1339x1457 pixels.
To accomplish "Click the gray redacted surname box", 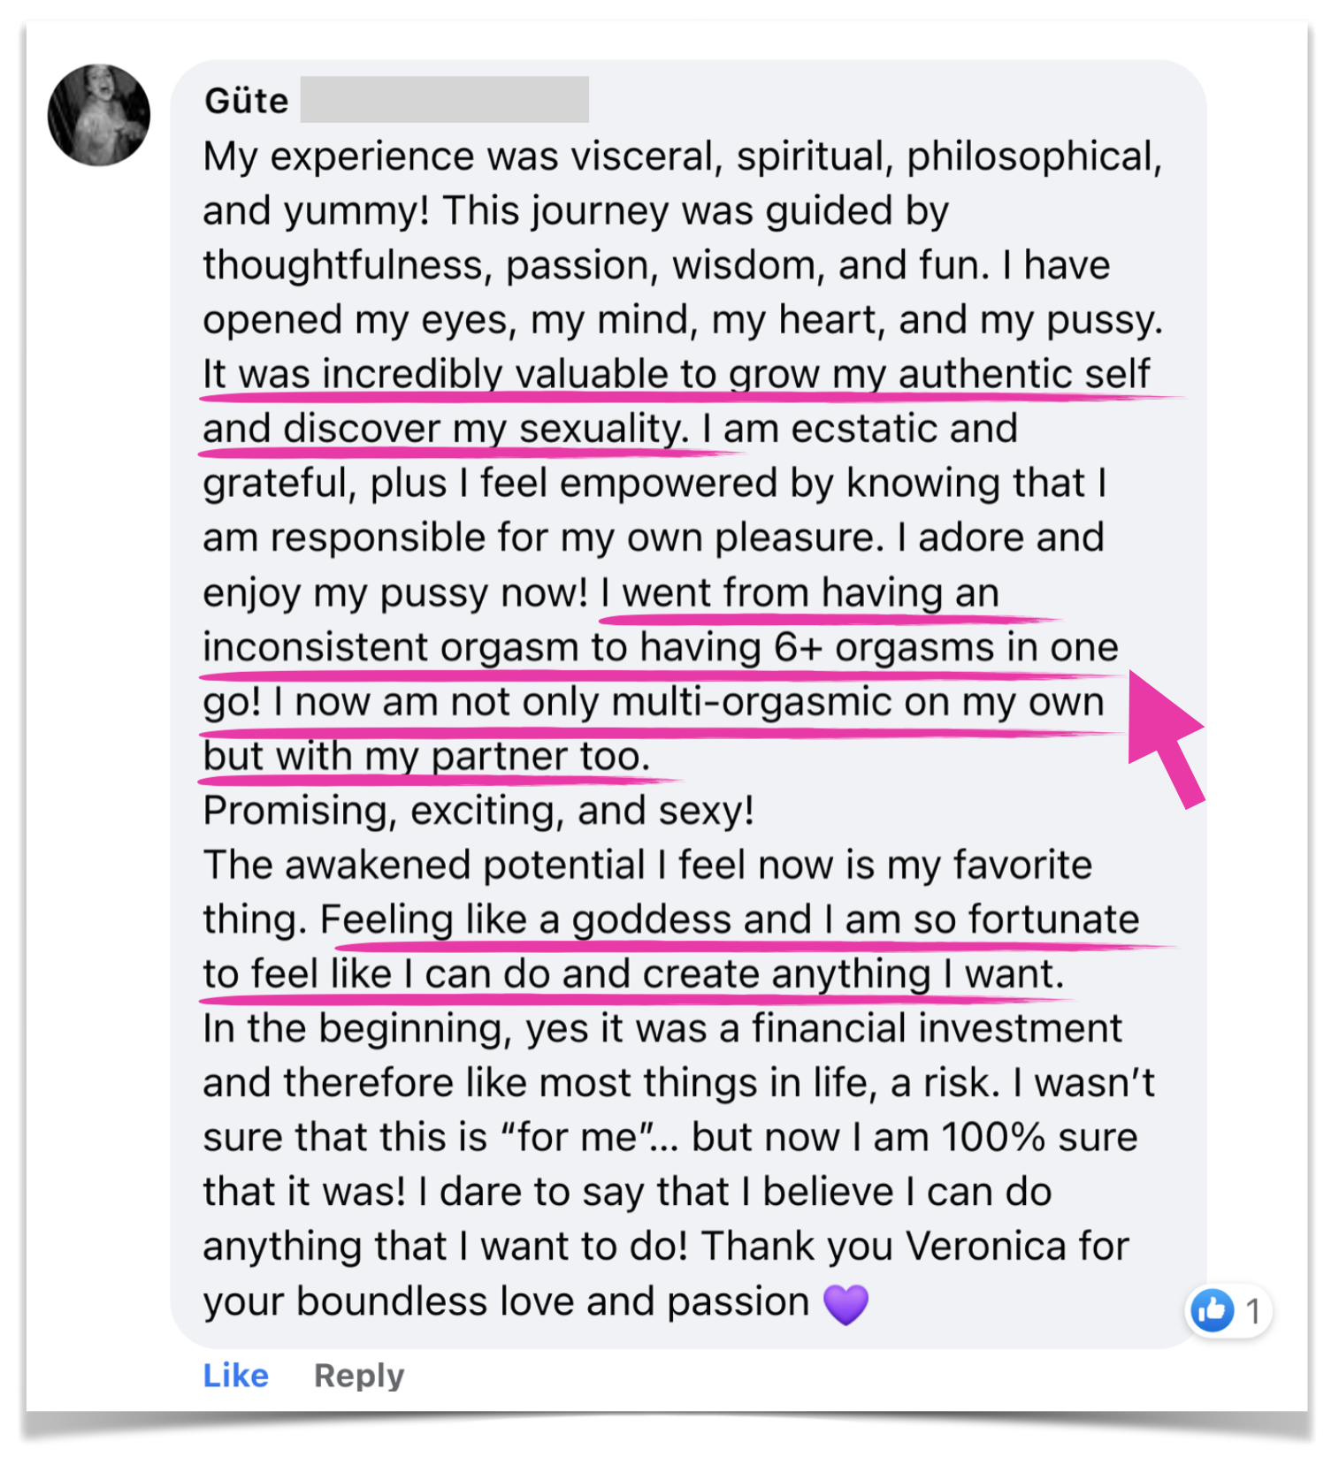I will coord(444,99).
